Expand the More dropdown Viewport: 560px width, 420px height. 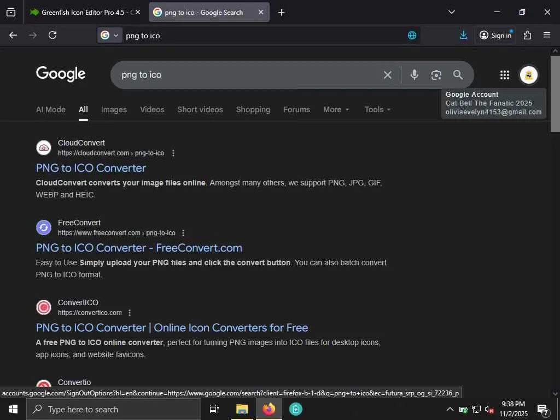[336, 109]
